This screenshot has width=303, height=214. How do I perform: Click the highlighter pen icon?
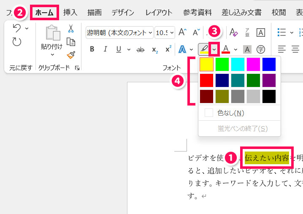(x=204, y=49)
